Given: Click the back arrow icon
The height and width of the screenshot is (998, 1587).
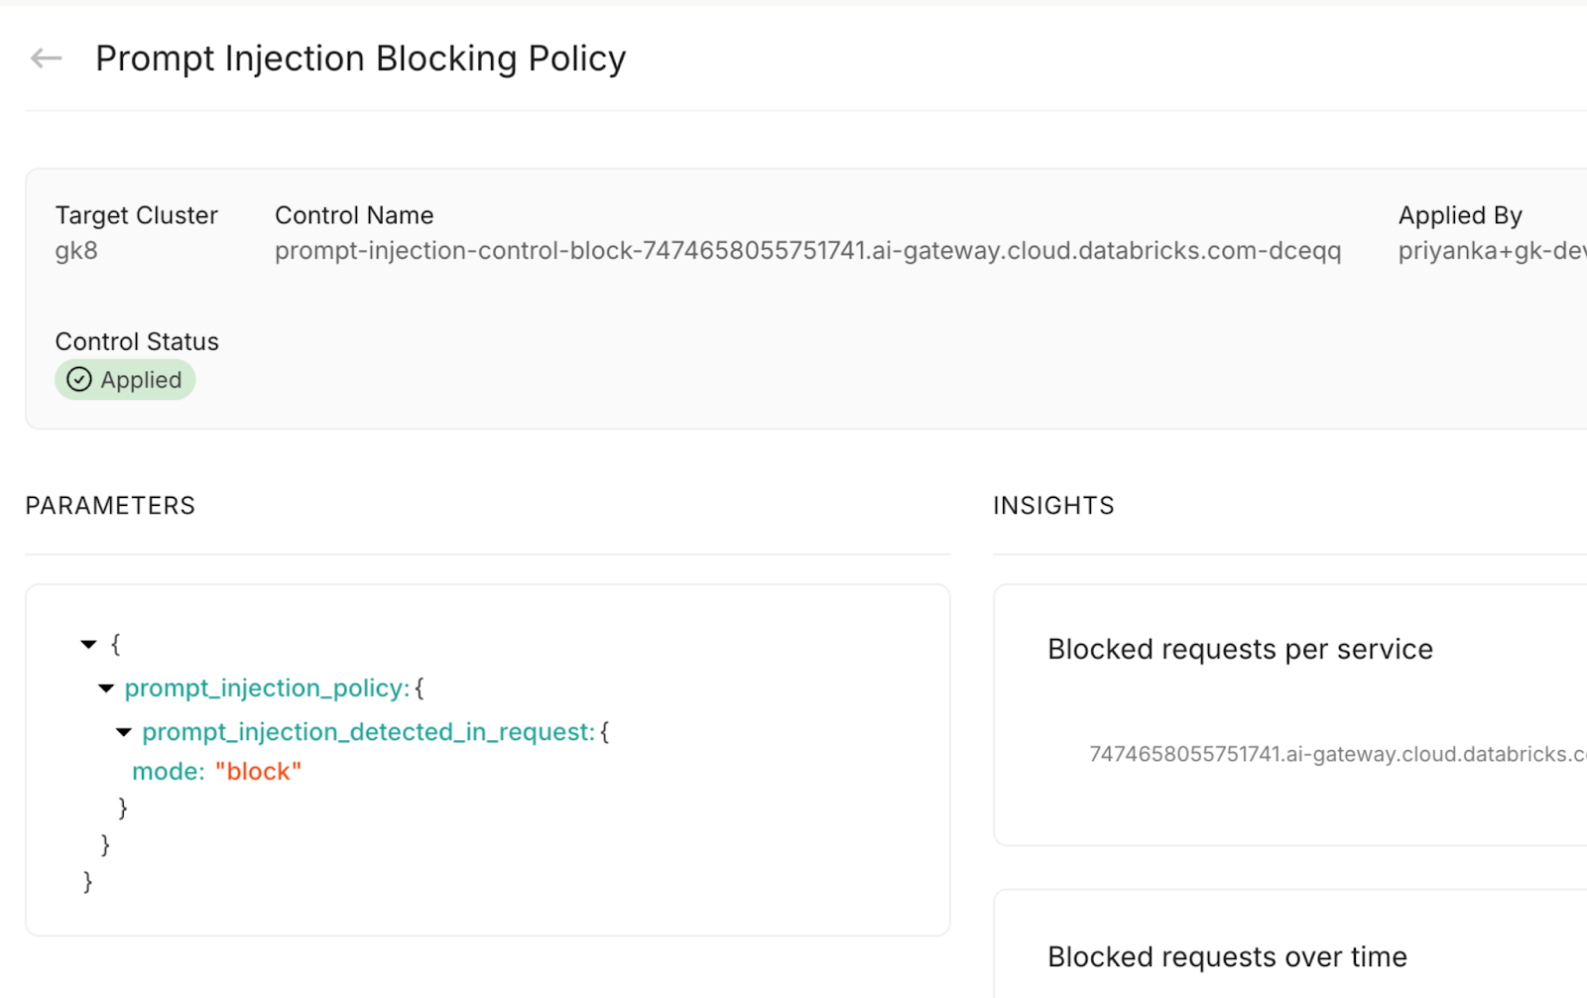Looking at the screenshot, I should coord(46,59).
